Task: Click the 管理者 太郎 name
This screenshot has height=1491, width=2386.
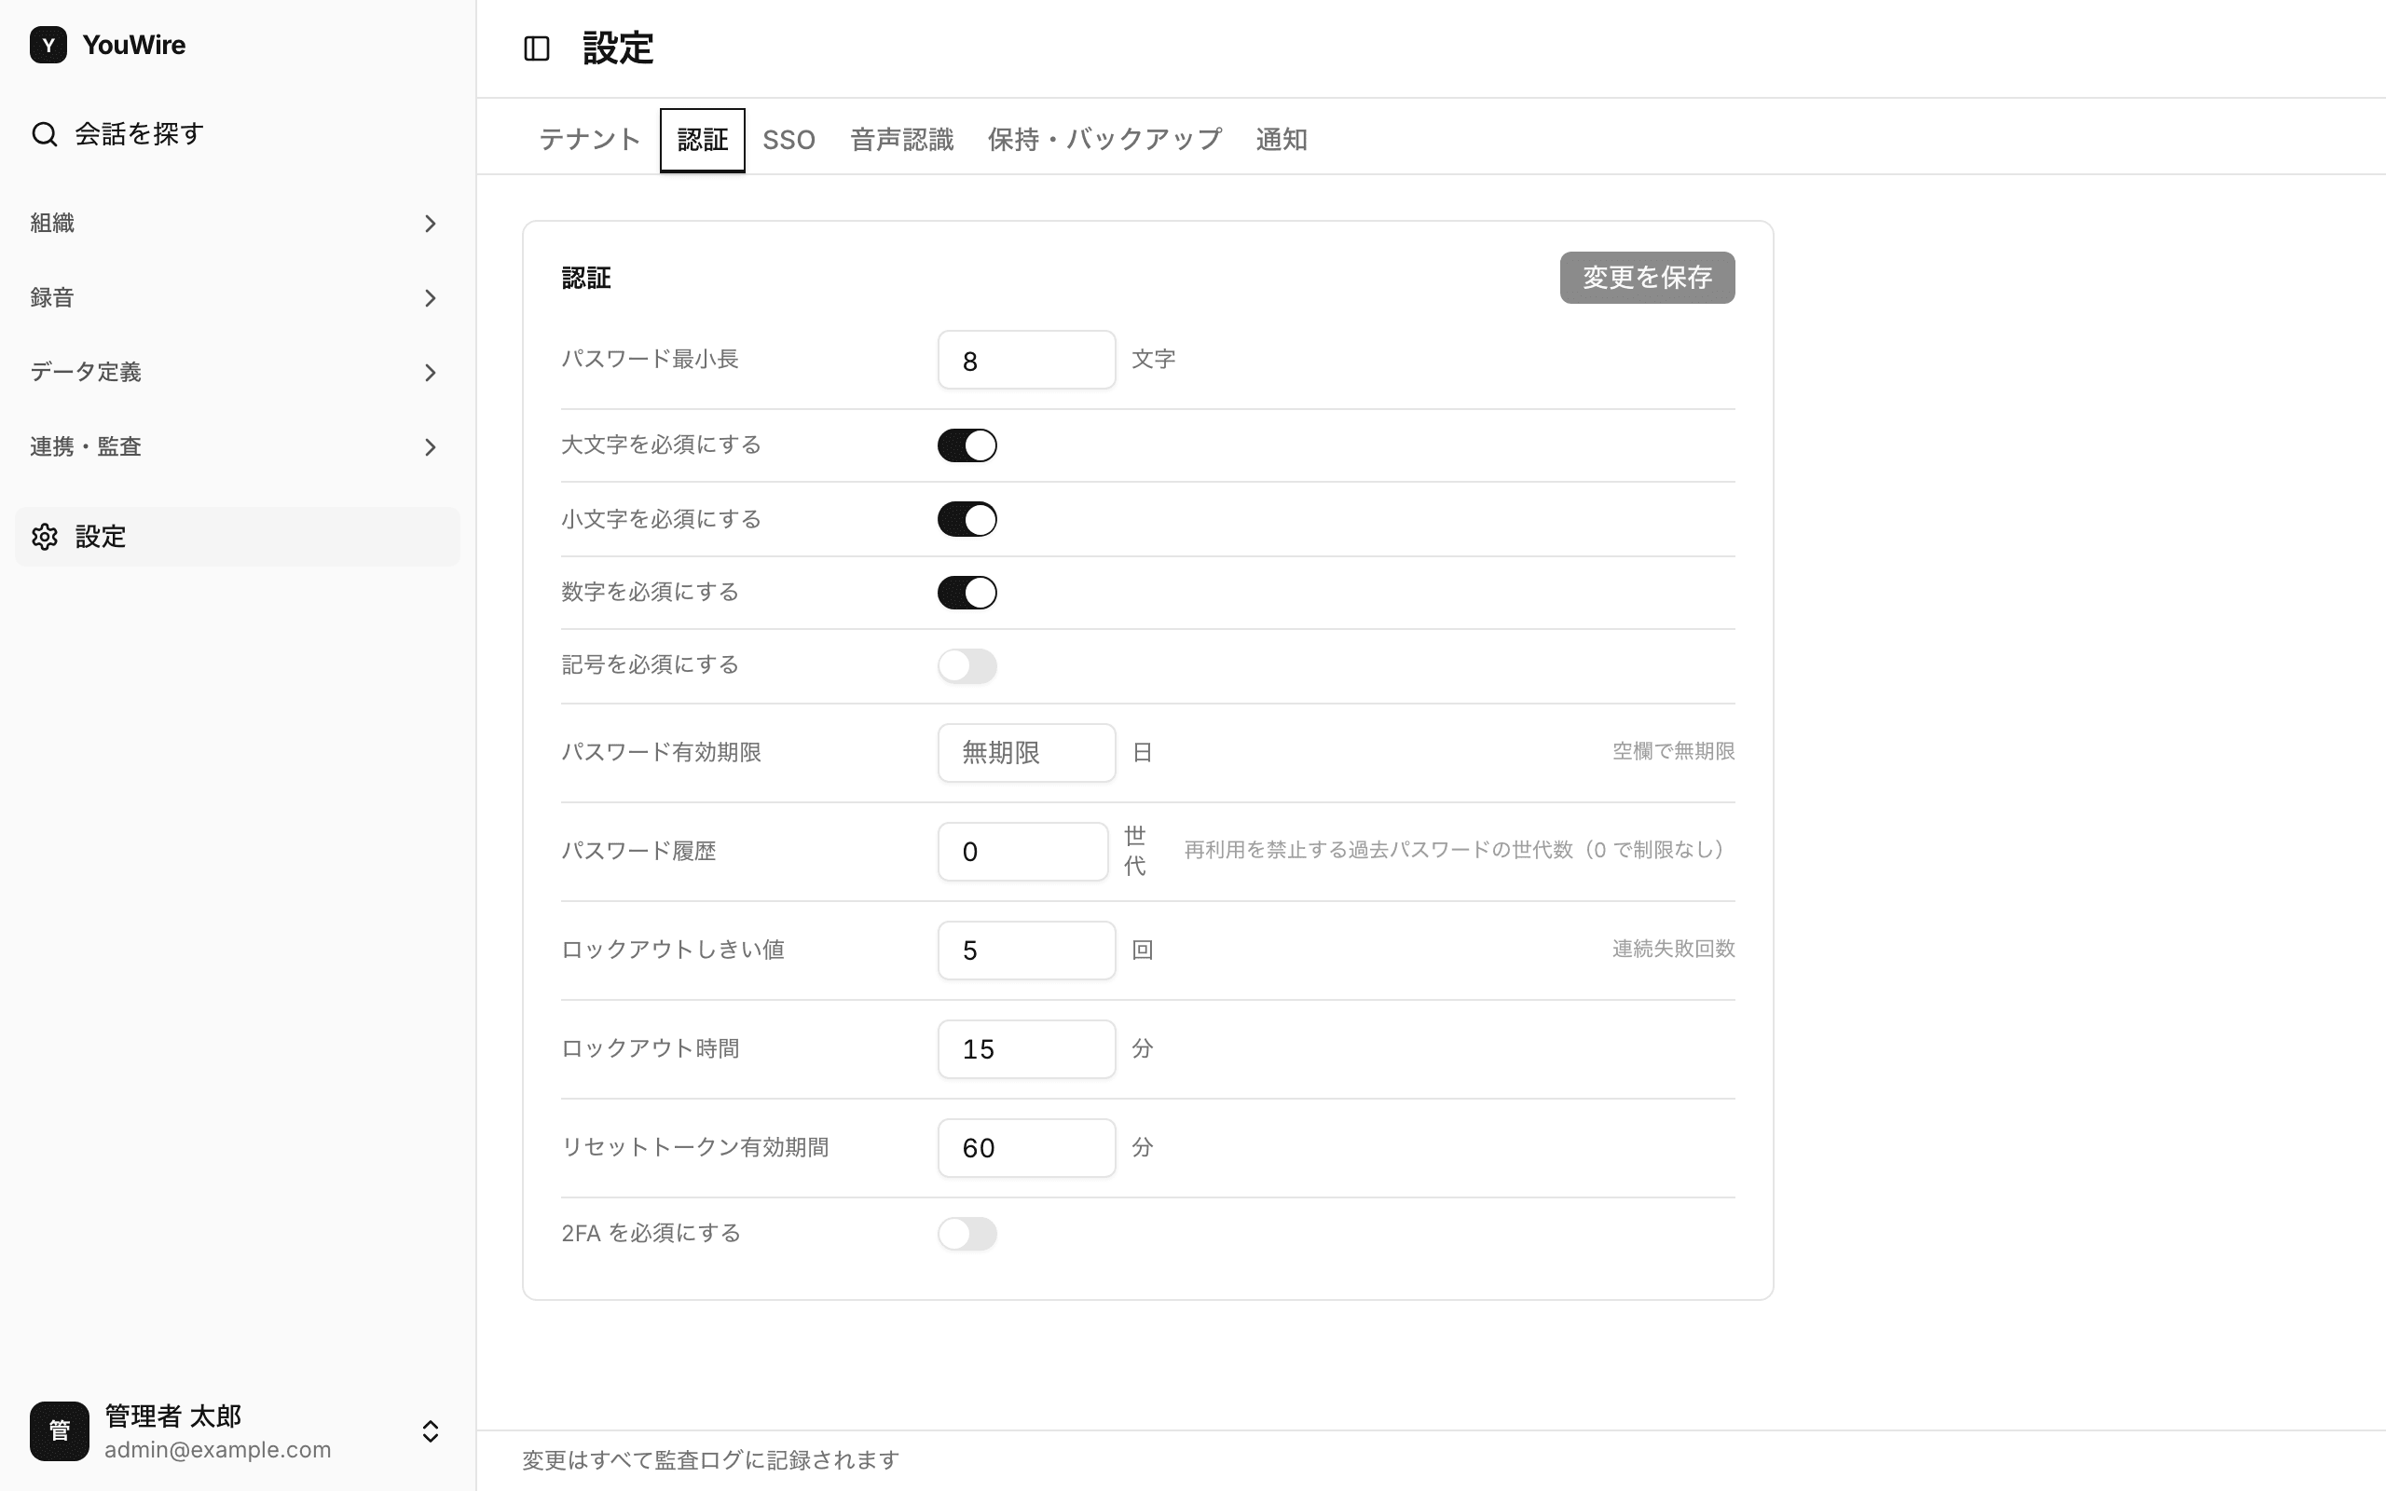Action: click(172, 1416)
